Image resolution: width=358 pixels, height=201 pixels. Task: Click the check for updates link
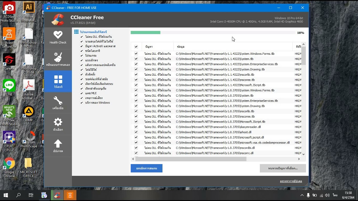click(291, 181)
